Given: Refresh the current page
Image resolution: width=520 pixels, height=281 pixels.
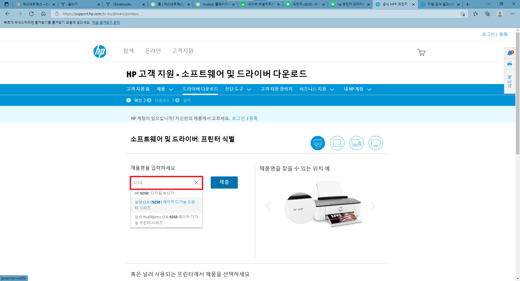Looking at the screenshot, I should (31, 14).
